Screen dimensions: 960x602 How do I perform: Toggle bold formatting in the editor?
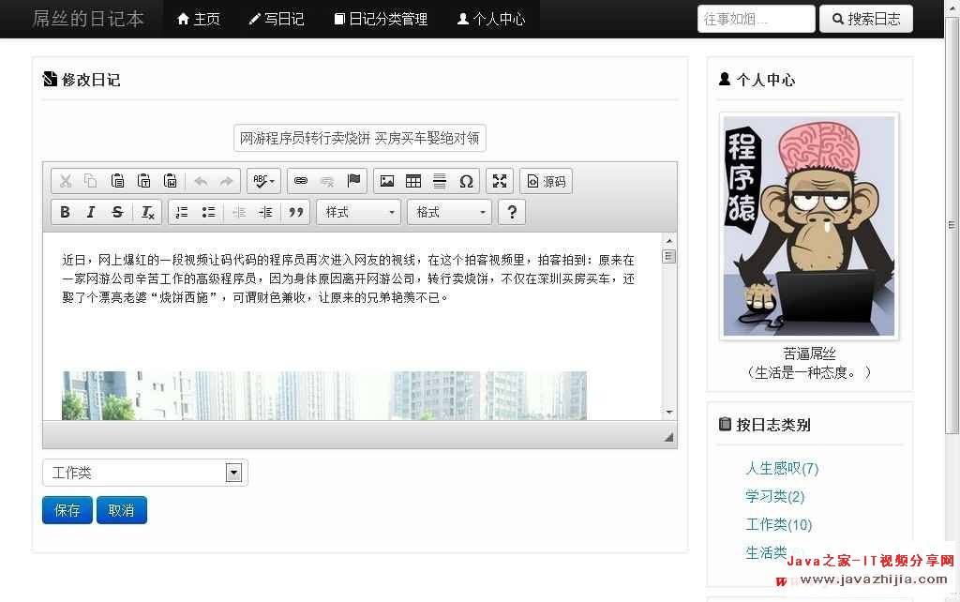(x=65, y=212)
